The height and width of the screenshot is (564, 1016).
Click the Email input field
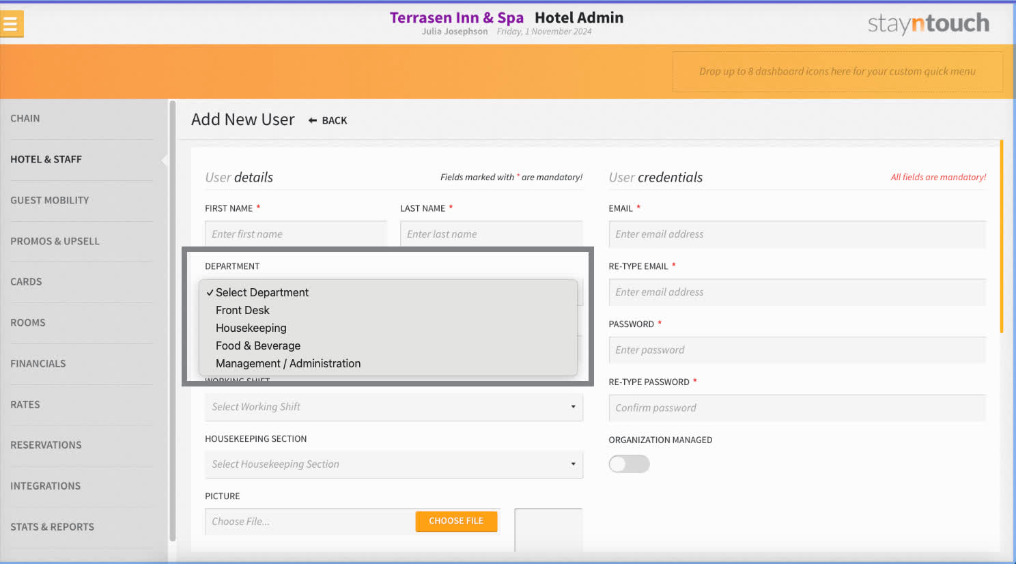(x=798, y=234)
